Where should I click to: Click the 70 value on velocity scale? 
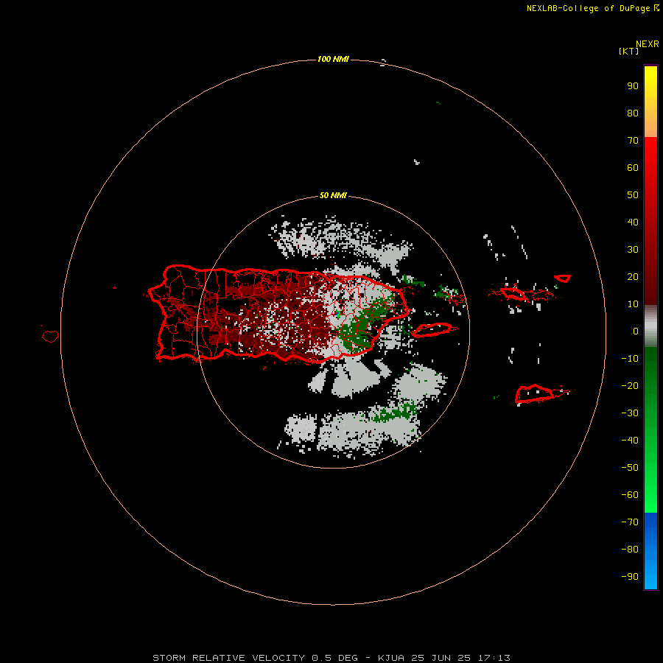(633, 141)
